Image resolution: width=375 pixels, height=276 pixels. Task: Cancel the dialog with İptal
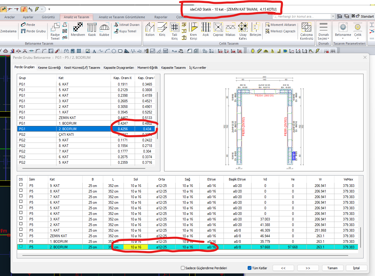point(356,268)
